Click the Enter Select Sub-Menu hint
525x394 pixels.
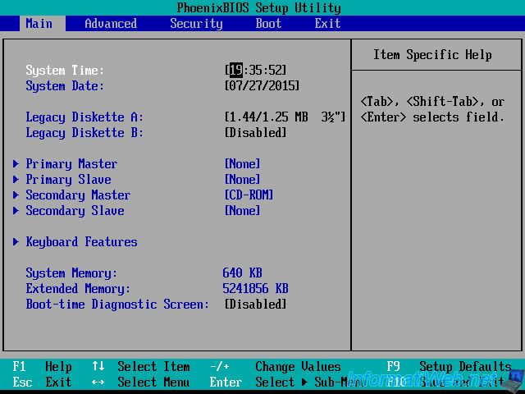(288, 382)
